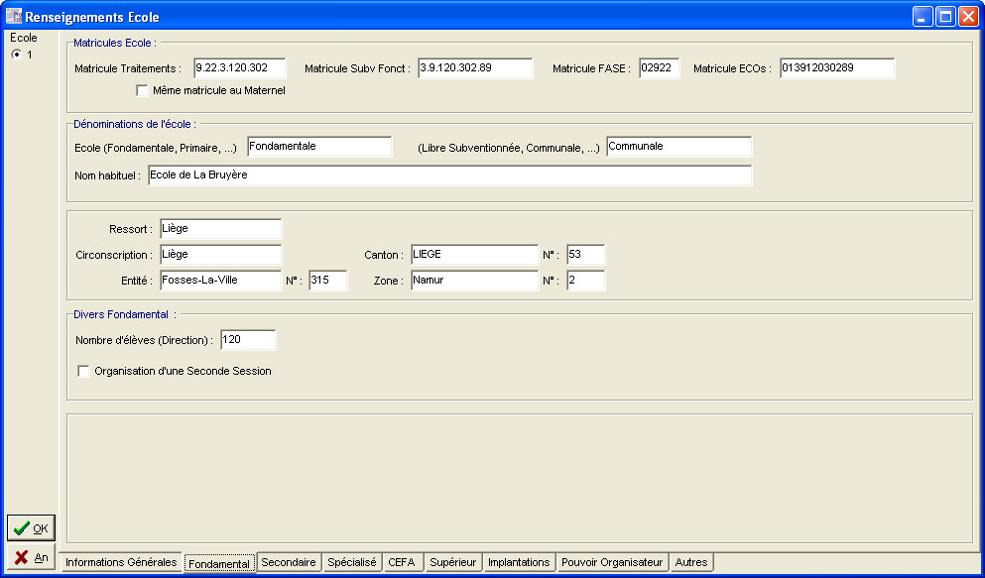The width and height of the screenshot is (985, 578).
Task: Select the CEFA tab
Action: [402, 562]
